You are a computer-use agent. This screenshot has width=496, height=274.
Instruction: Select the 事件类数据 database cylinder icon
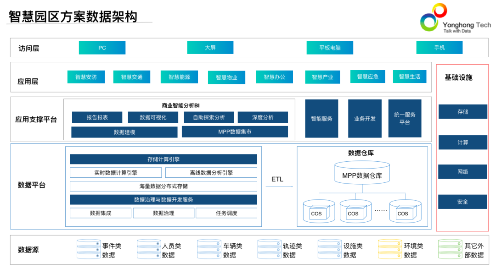88,249
